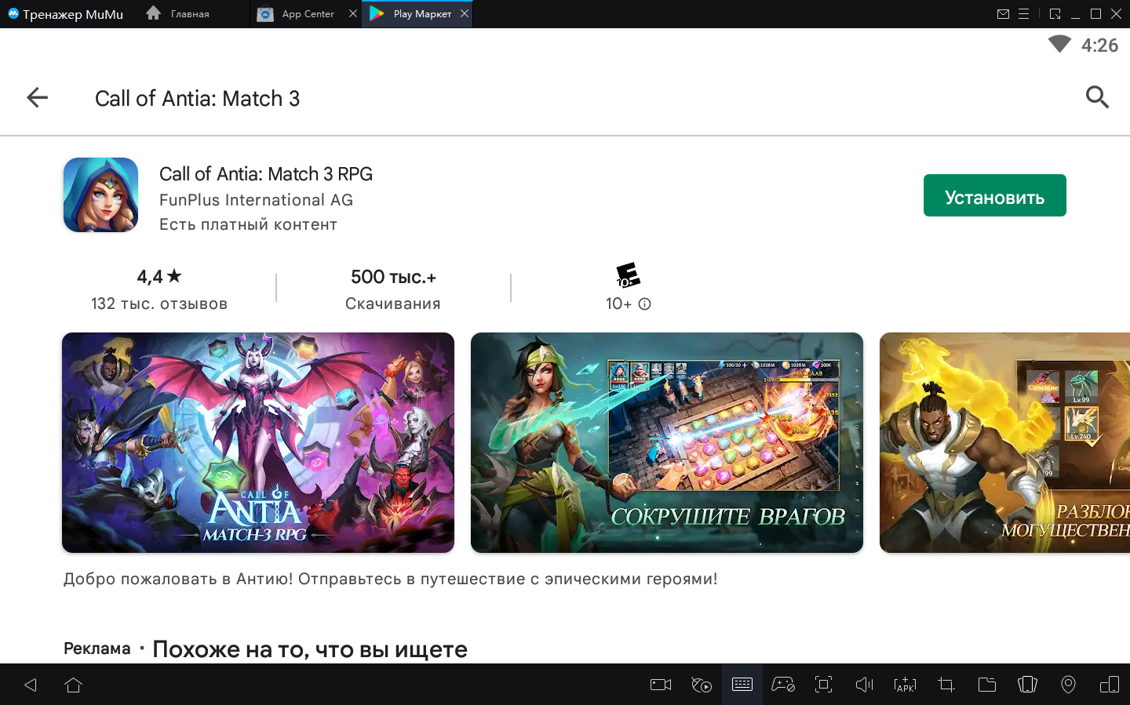Click the Android back triangle in bottom bar
This screenshot has width=1130, height=705.
point(31,685)
